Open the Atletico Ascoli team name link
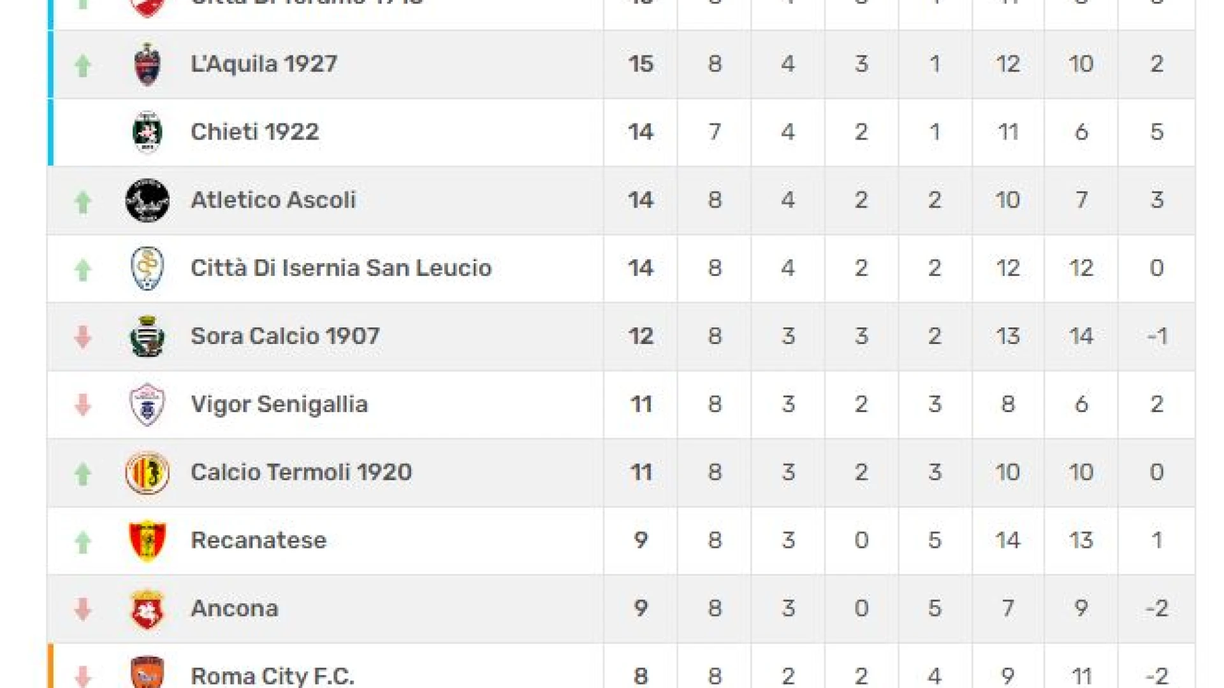This screenshot has height=688, width=1224. pyautogui.click(x=273, y=200)
